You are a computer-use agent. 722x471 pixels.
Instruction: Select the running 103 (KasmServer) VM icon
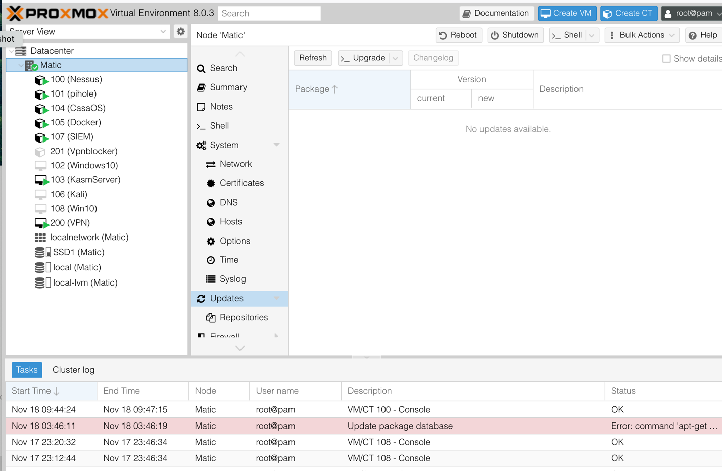coord(41,180)
